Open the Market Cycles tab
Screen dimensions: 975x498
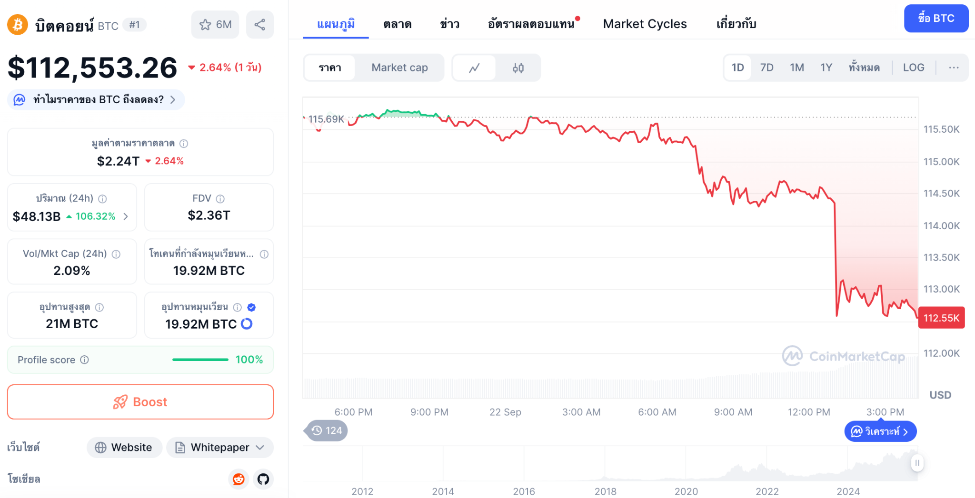[645, 24]
